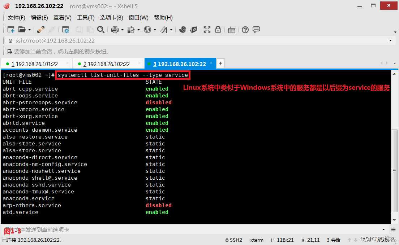
Task: Click the Reconnect plug icon
Action: 41,30
